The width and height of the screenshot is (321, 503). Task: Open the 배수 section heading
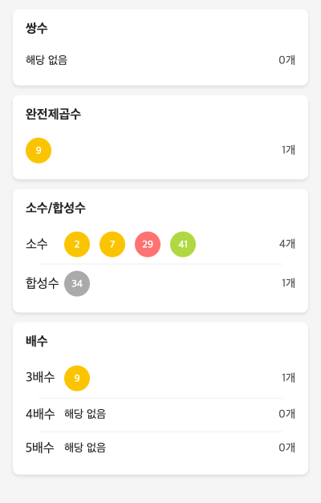coord(37,341)
